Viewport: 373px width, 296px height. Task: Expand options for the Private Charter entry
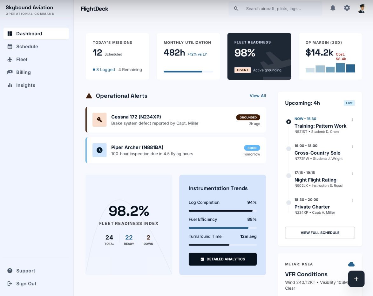pyautogui.click(x=353, y=200)
